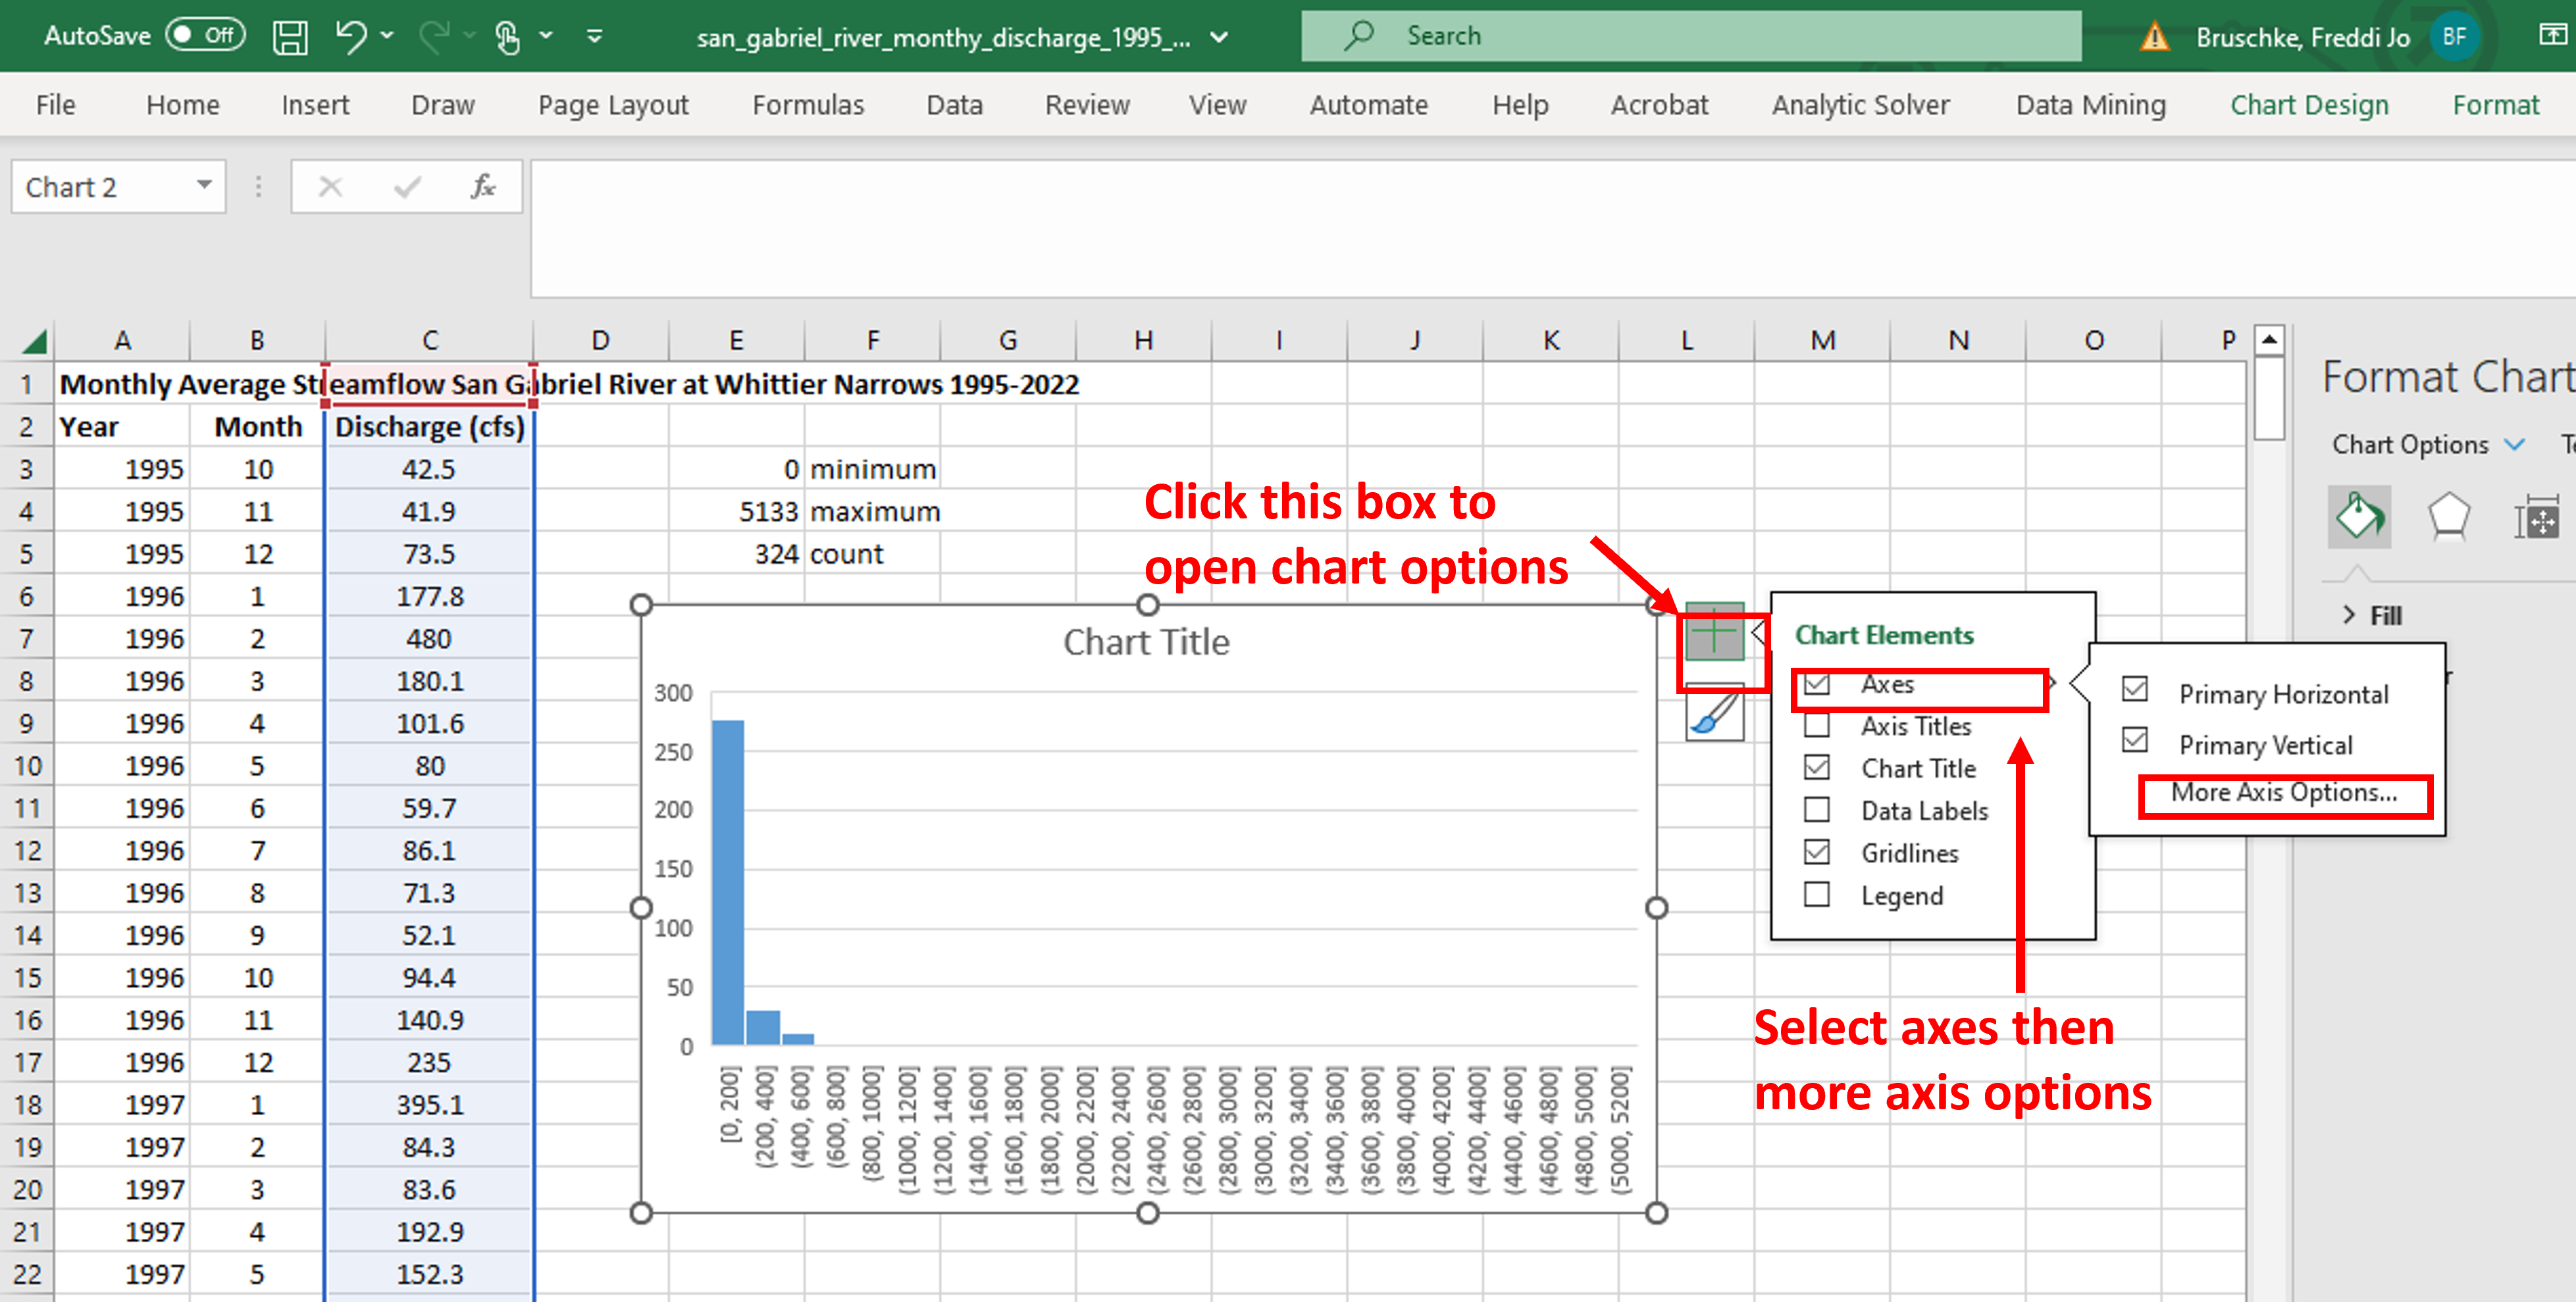2576x1302 pixels.
Task: Open Chart Styles paintbrush button
Action: click(x=1714, y=714)
